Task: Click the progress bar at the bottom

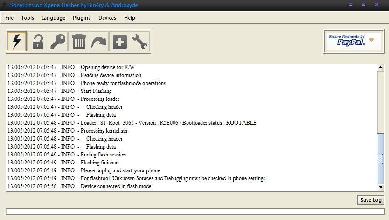Action: [195, 212]
